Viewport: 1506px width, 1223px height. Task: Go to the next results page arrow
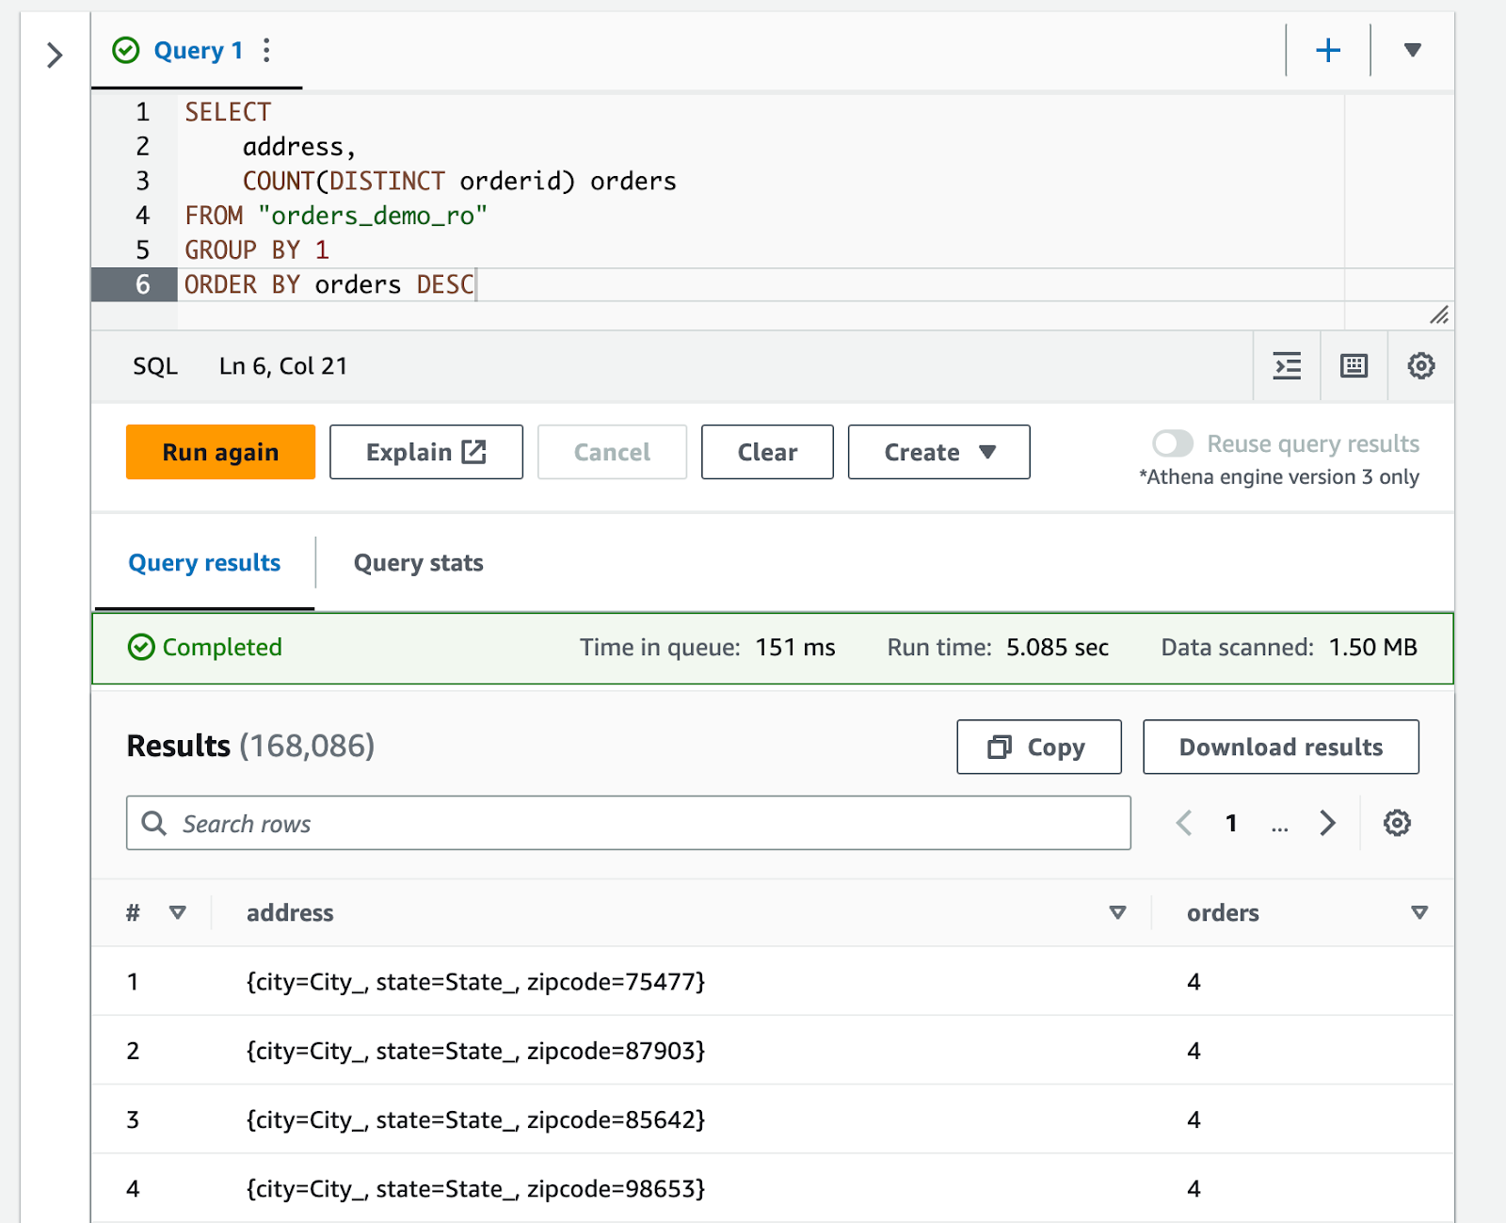1328,823
